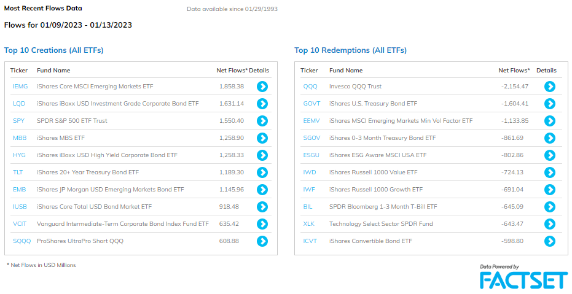Screen dimensions: 572x294
Task: Select fund name Invesco QQQ Trust
Action: [355, 87]
